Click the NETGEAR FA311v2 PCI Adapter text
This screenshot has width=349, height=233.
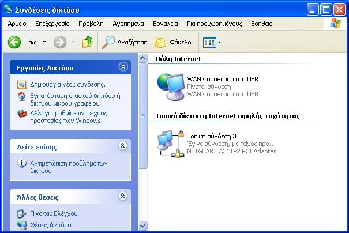click(231, 151)
